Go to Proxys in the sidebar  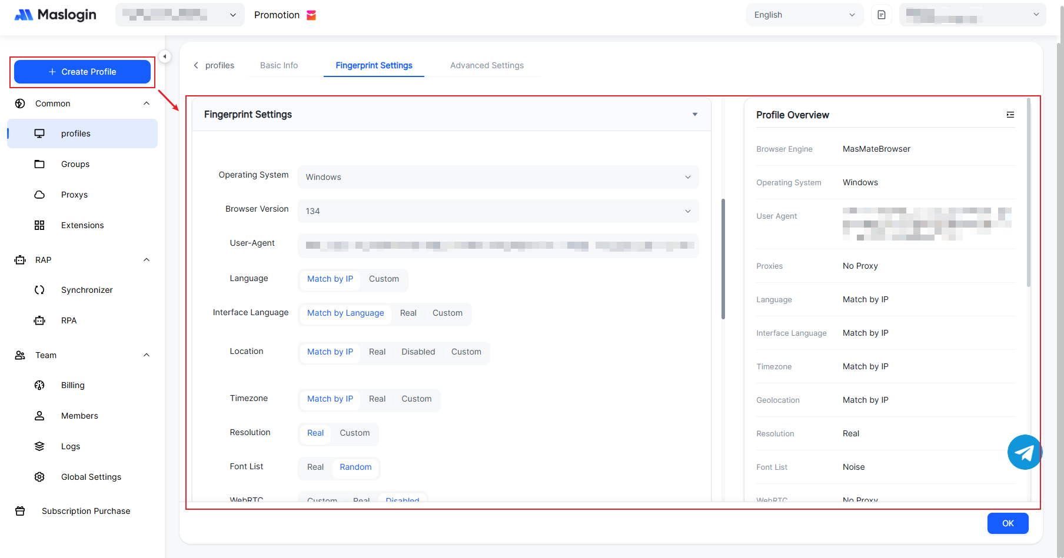coord(74,195)
